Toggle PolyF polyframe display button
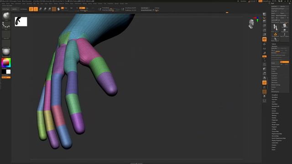 [x=265, y=82]
